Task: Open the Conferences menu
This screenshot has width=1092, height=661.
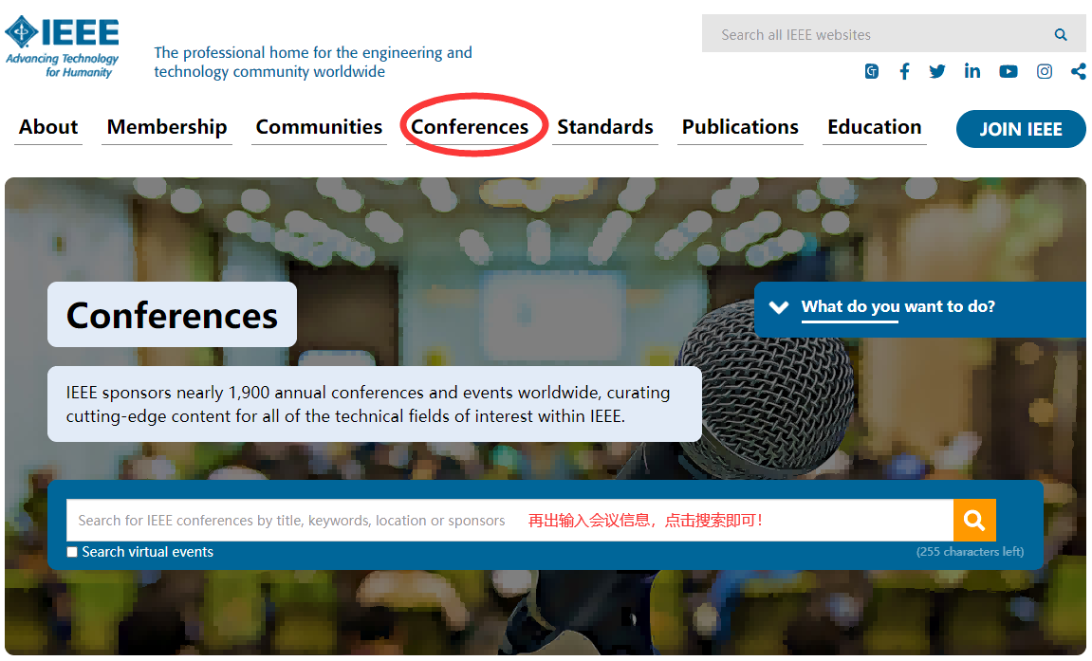Action: pos(470,127)
